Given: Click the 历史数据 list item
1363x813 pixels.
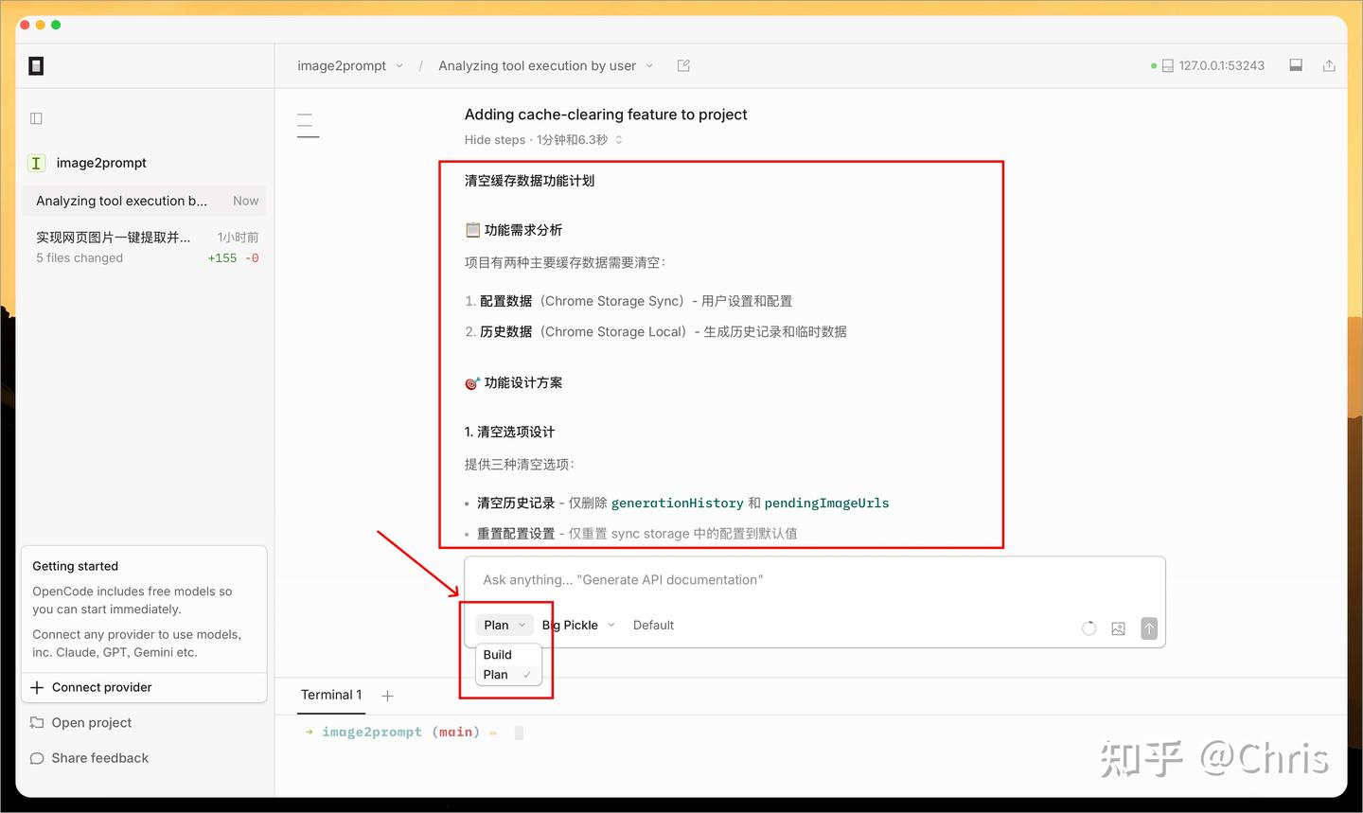Looking at the screenshot, I should point(656,332).
